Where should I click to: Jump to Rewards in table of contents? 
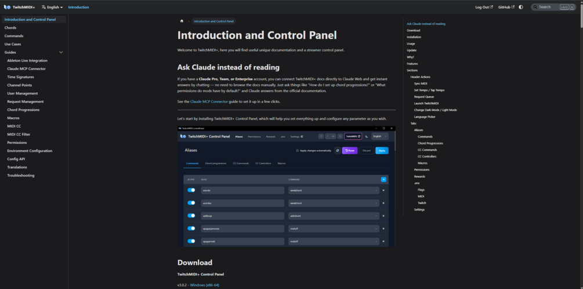click(x=419, y=176)
